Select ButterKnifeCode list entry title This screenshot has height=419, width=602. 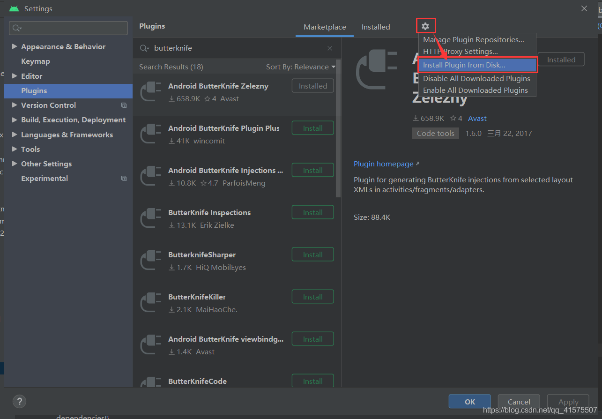point(197,382)
